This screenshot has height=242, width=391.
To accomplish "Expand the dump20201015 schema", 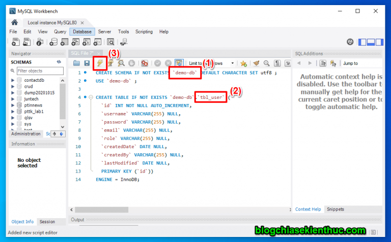I will click(13, 93).
